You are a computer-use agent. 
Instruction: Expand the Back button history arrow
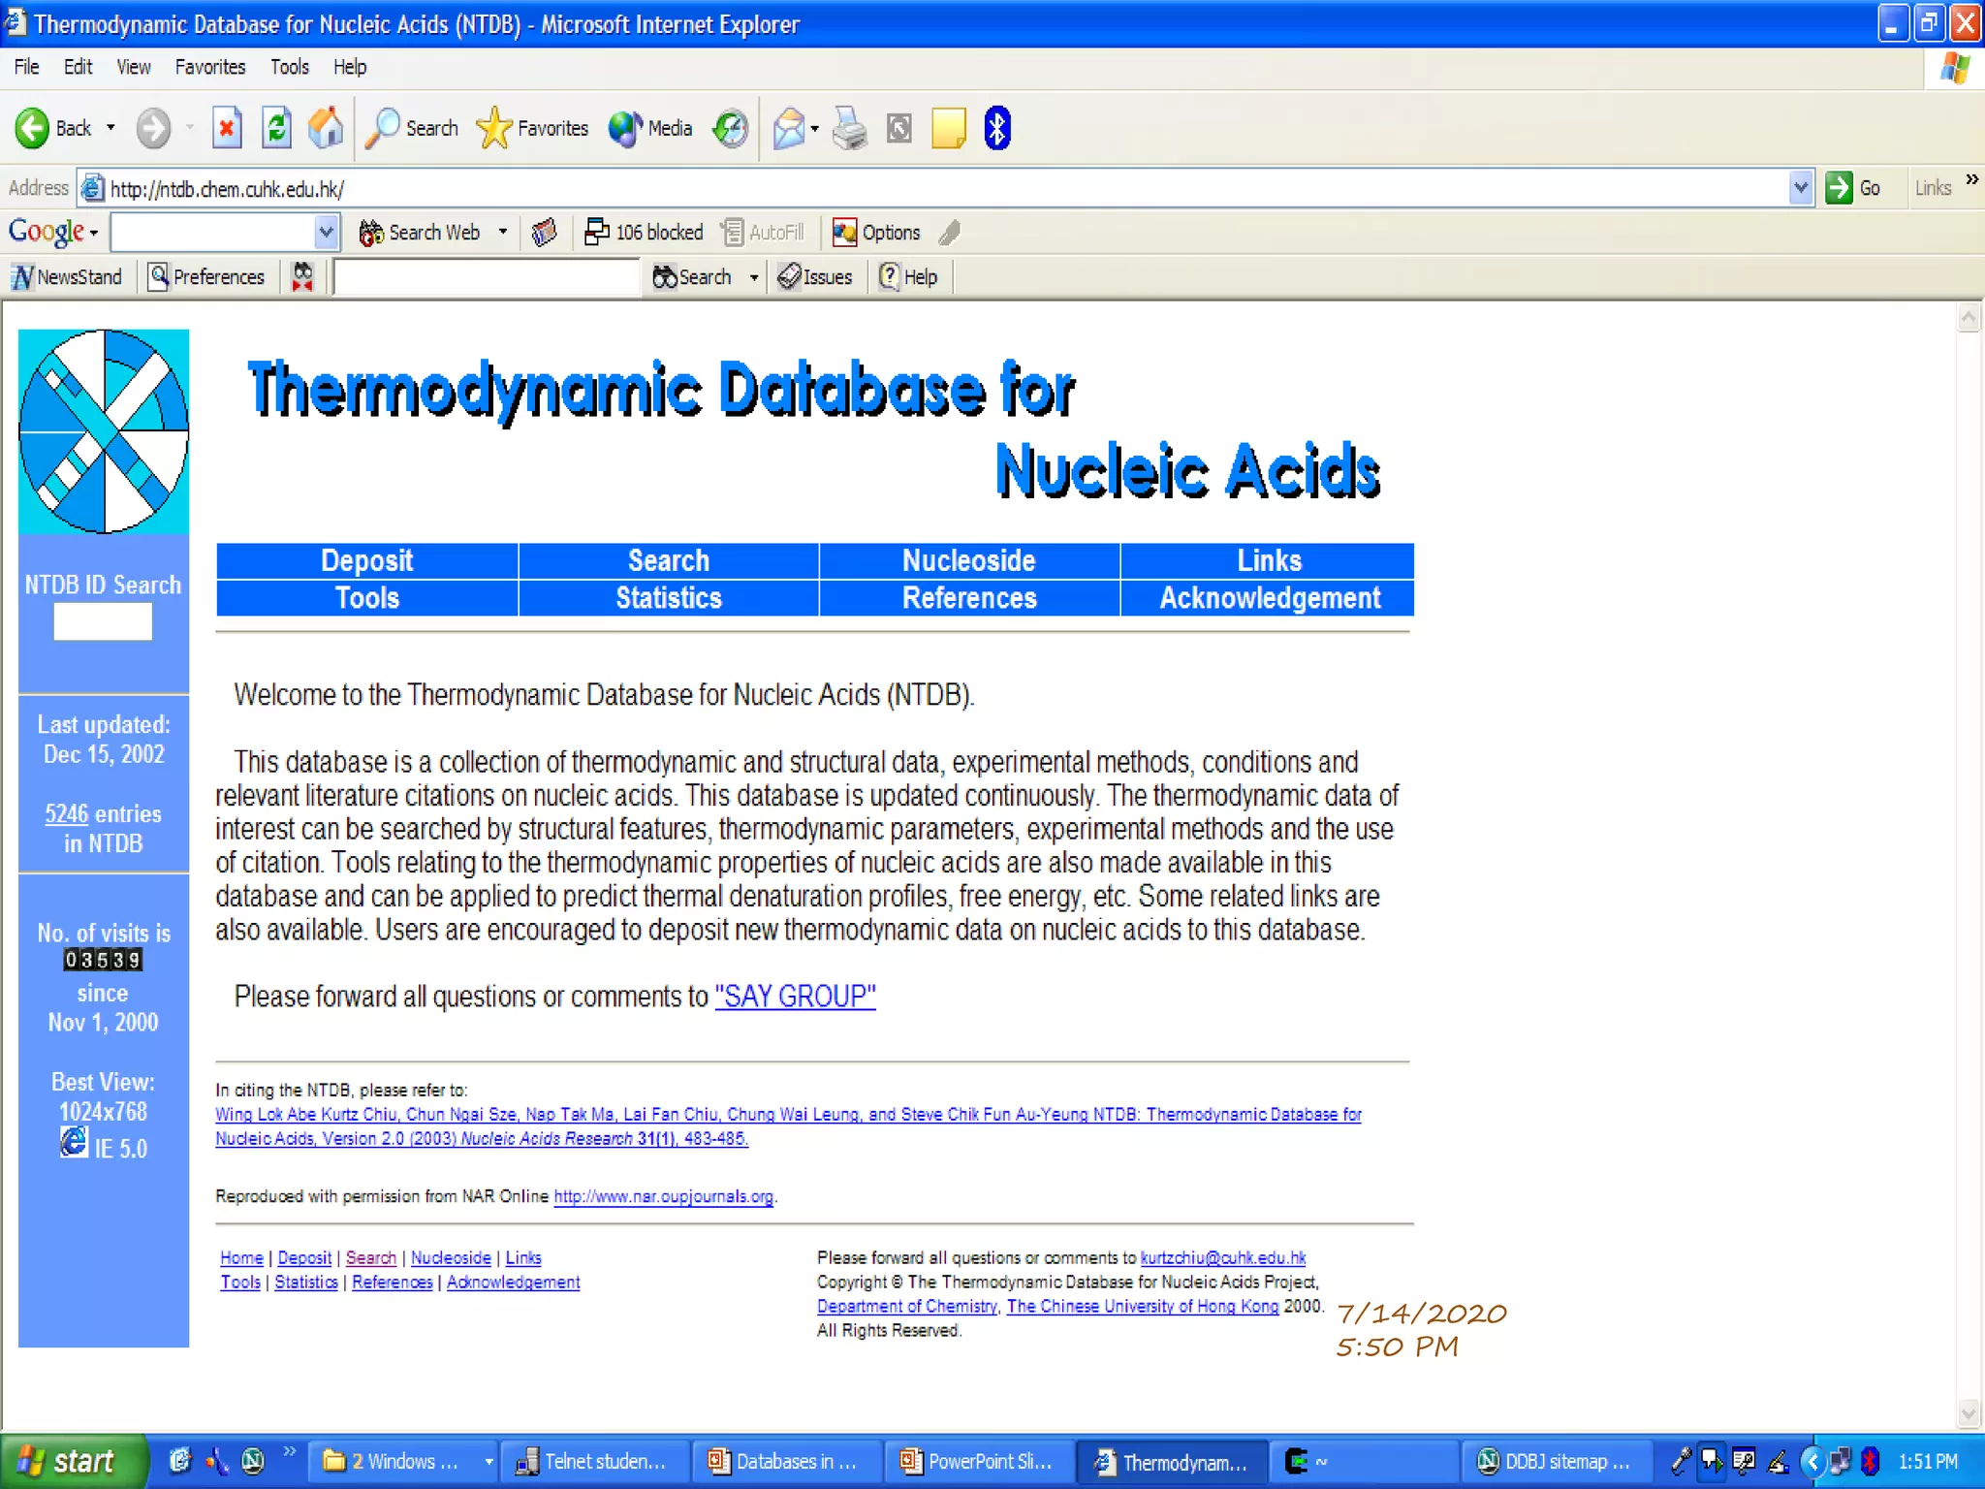coord(110,128)
